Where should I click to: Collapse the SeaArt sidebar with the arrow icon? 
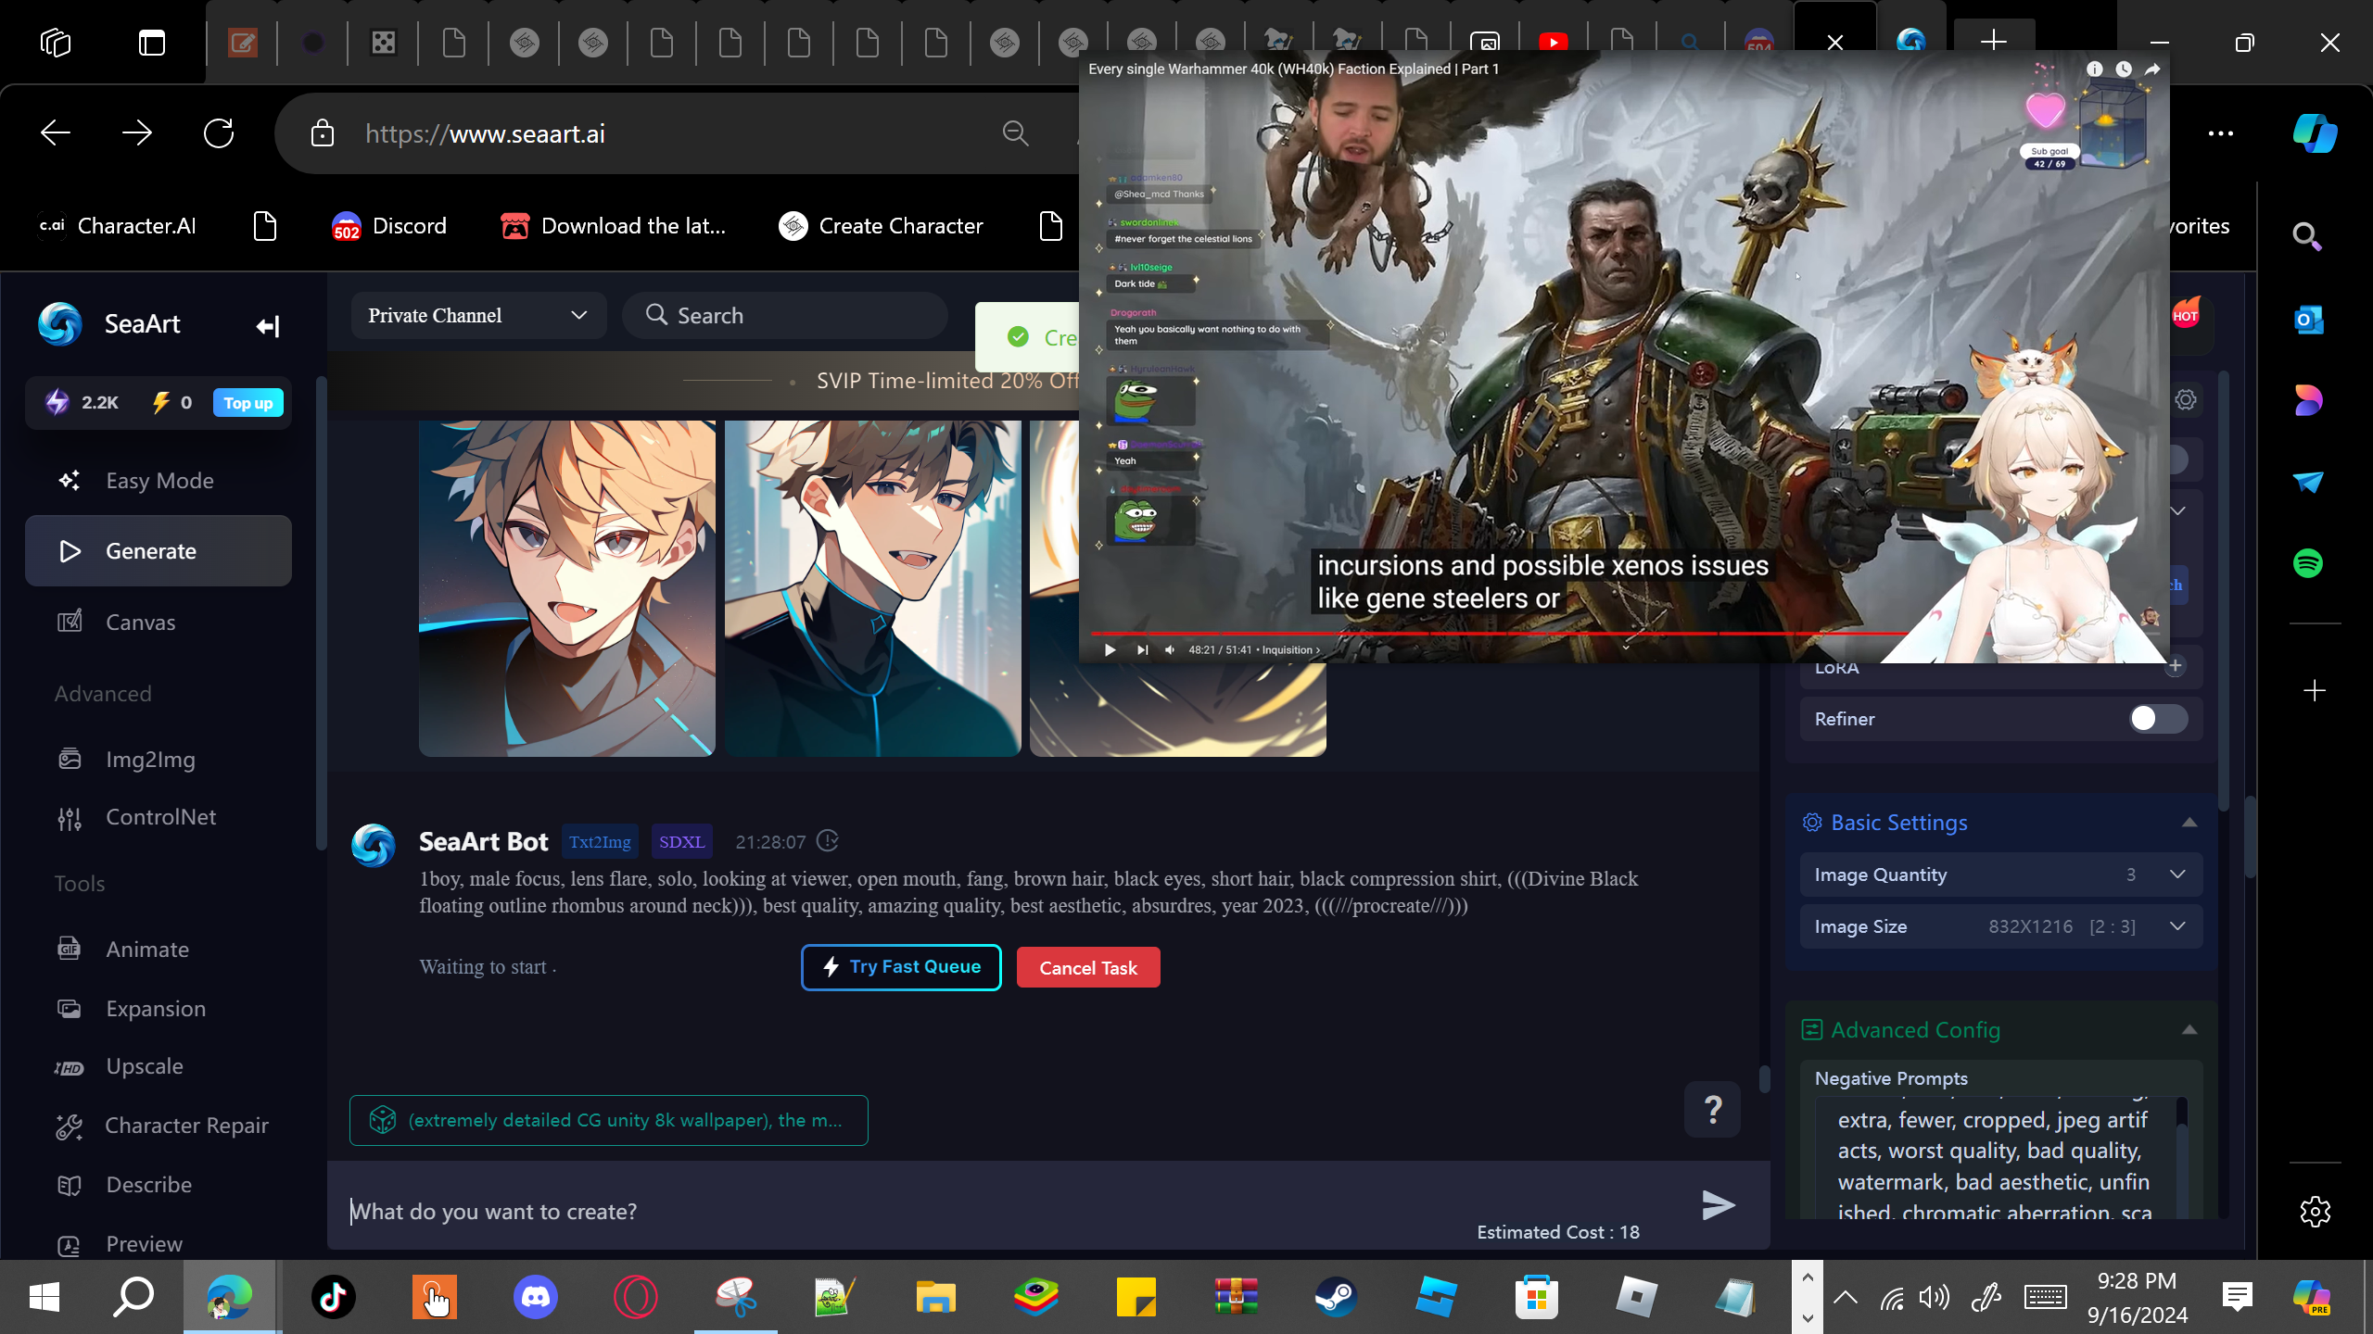268,326
